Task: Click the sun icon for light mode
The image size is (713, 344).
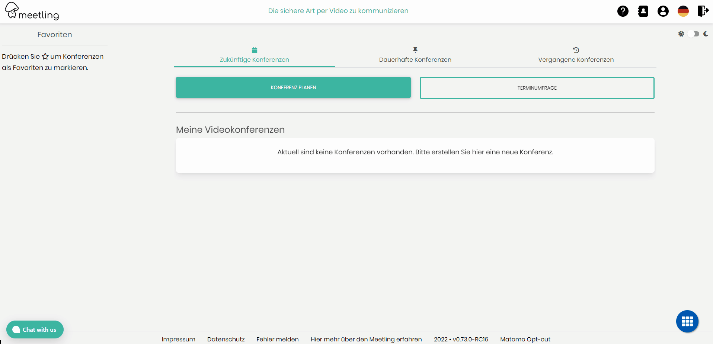Action: pos(681,34)
